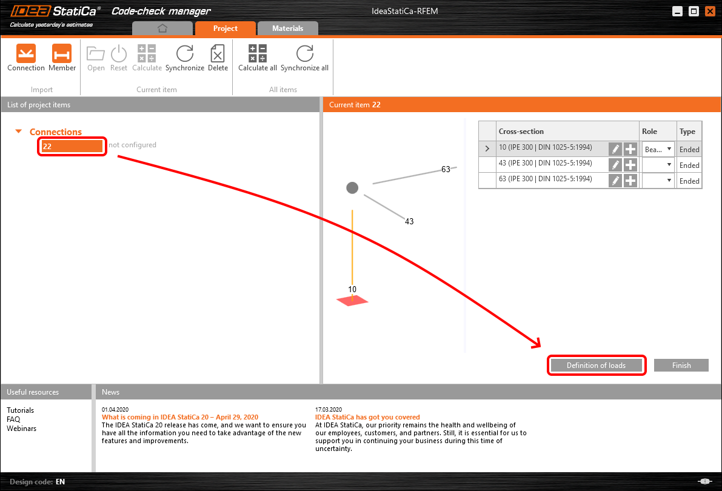Click the Role column header

[x=658, y=132]
